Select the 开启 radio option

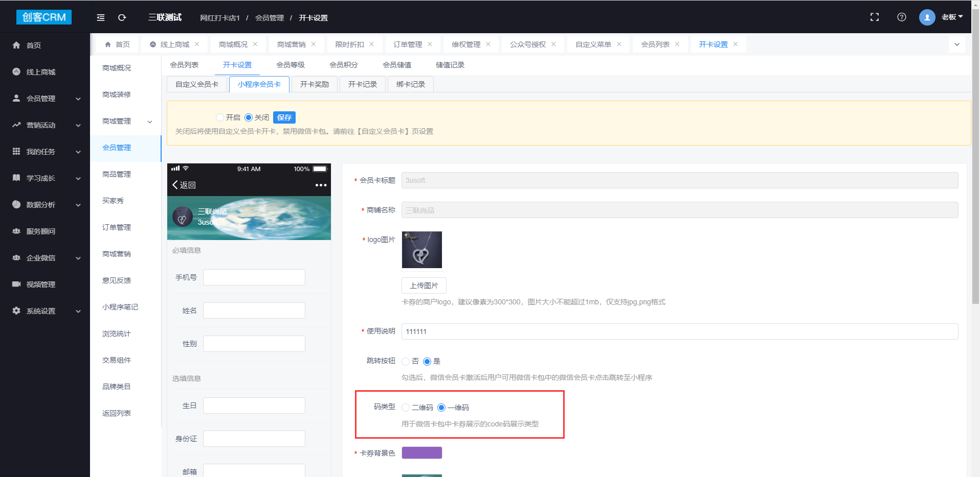(x=220, y=117)
